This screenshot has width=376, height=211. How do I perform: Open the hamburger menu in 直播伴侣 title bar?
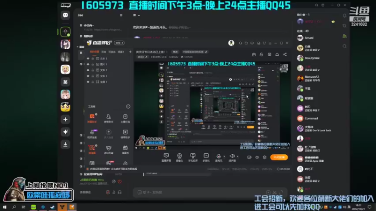(x=270, y=43)
